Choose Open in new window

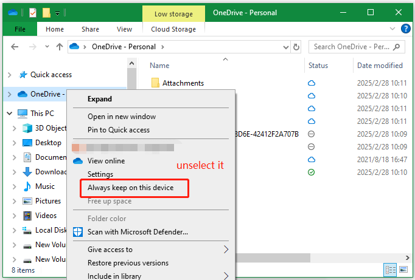point(122,117)
